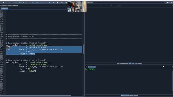
Task: Click the editor horizontal scrollbar
Action: (35, 96)
